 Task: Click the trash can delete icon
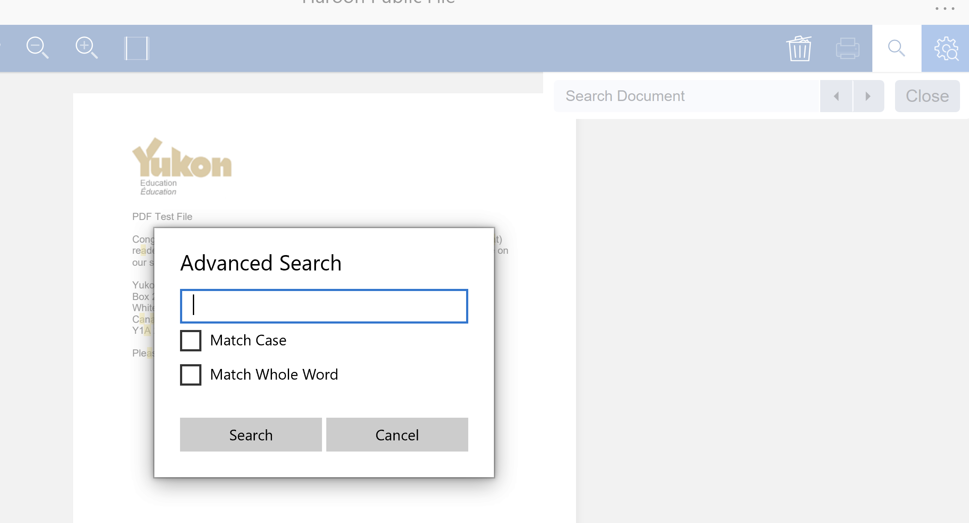click(799, 48)
